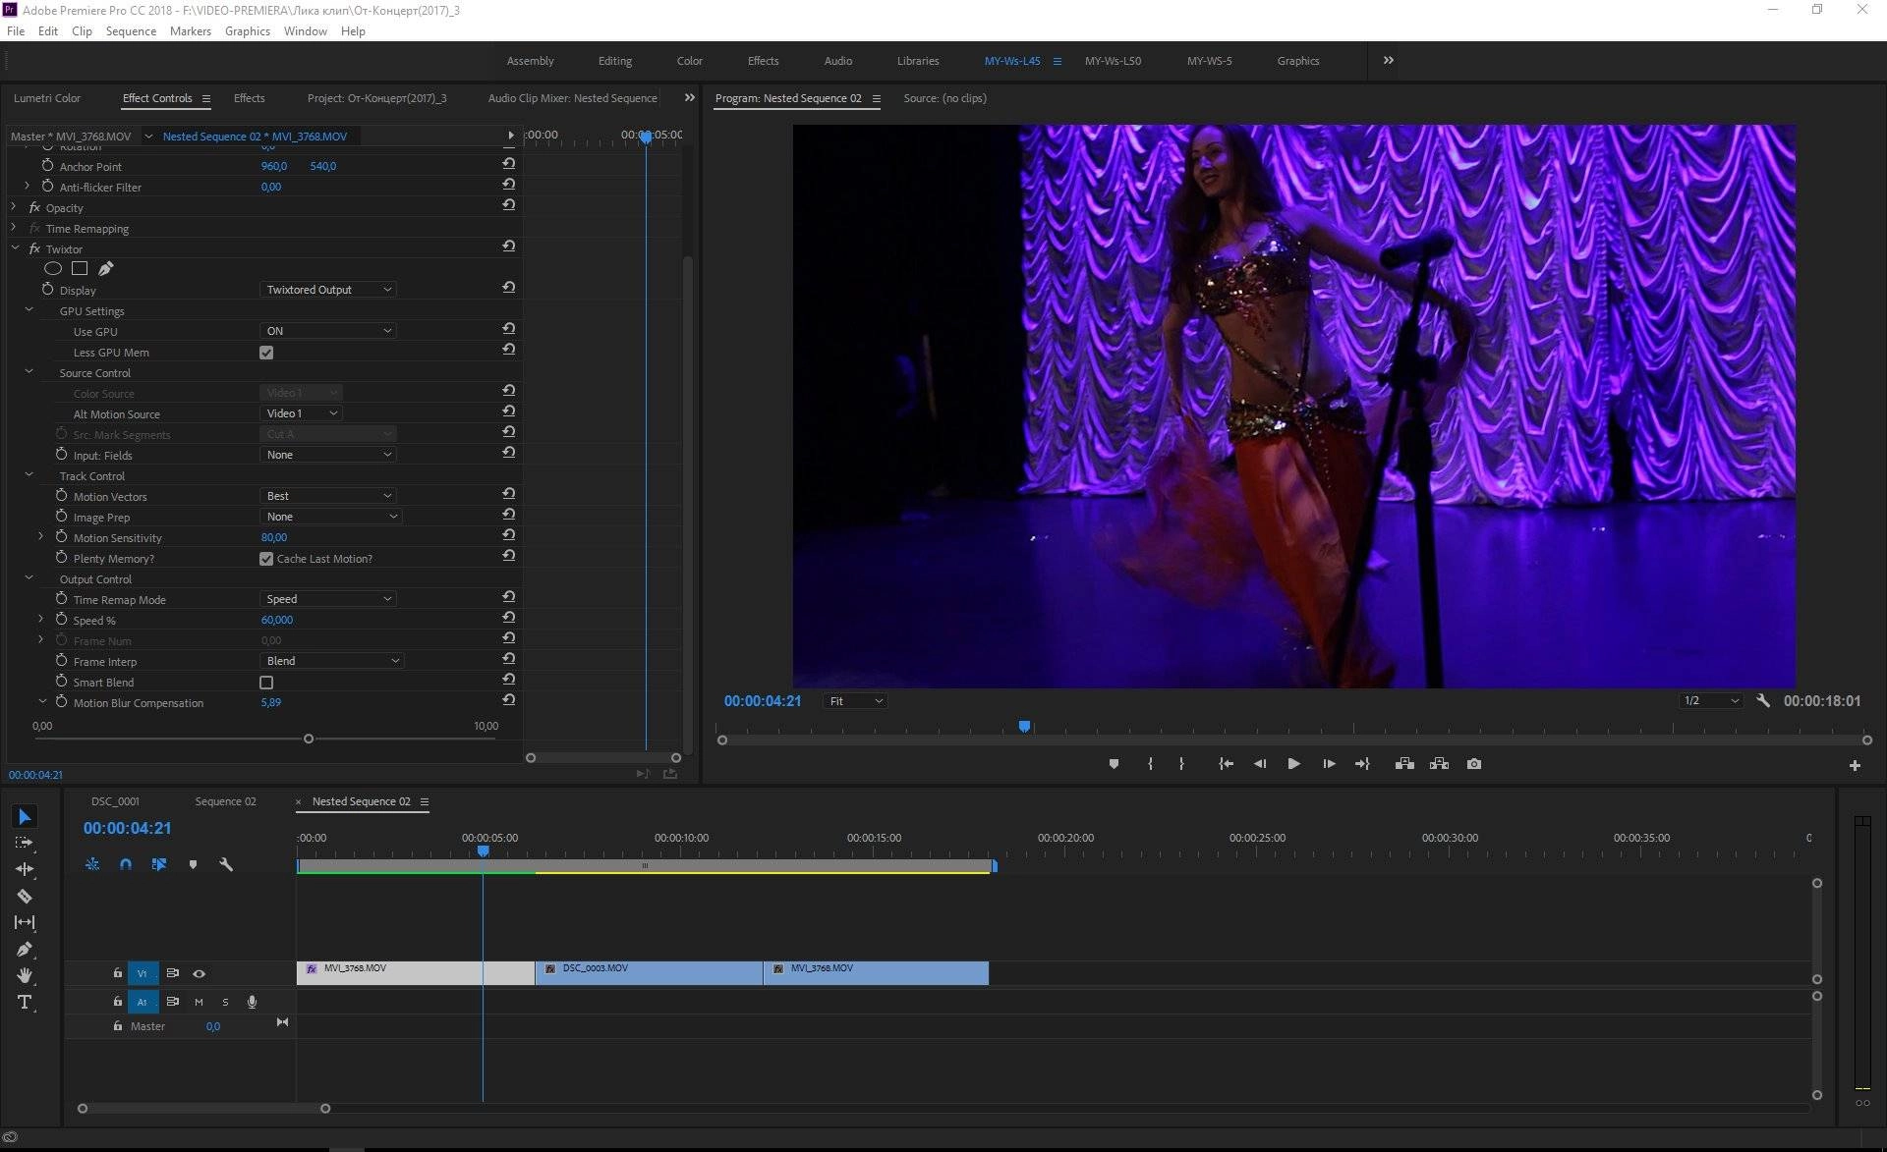Reset the Anchor Point parameter
Image resolution: width=1887 pixels, height=1152 pixels.
pos(508,164)
